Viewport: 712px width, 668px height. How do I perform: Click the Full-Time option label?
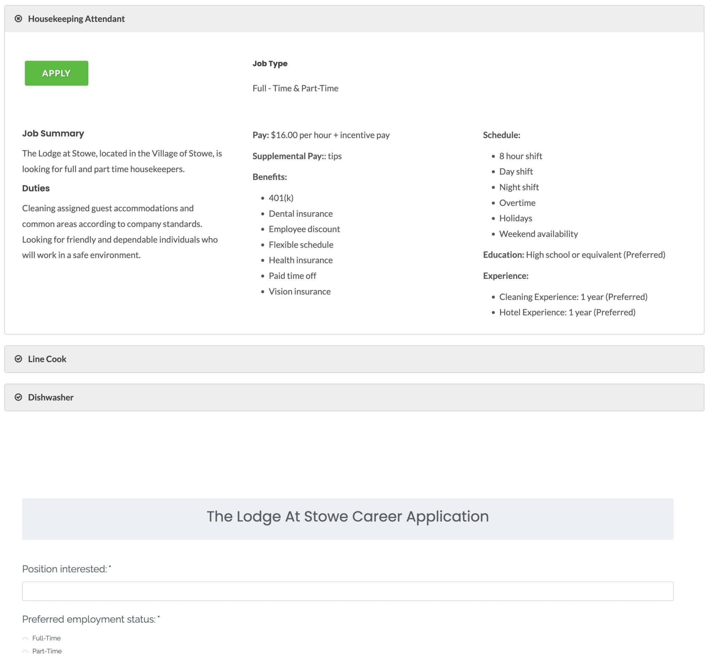[47, 638]
